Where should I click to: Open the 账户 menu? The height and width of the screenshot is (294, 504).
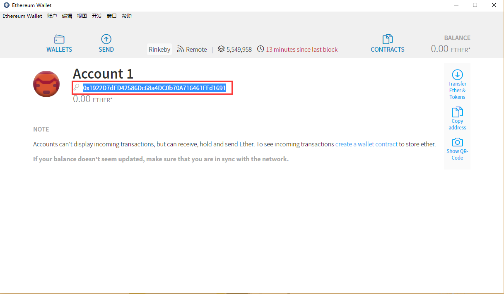[52, 16]
